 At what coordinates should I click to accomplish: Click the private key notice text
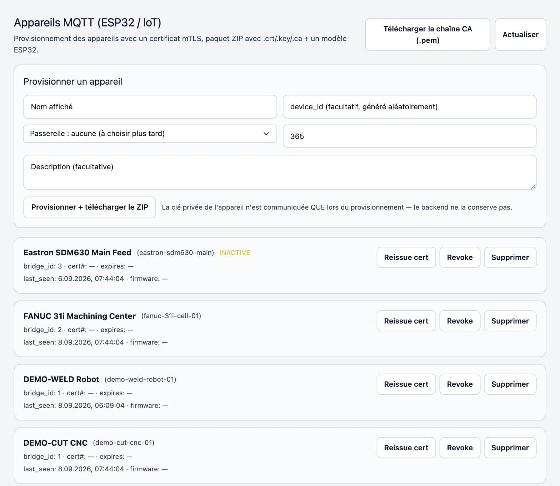pyautogui.click(x=337, y=207)
